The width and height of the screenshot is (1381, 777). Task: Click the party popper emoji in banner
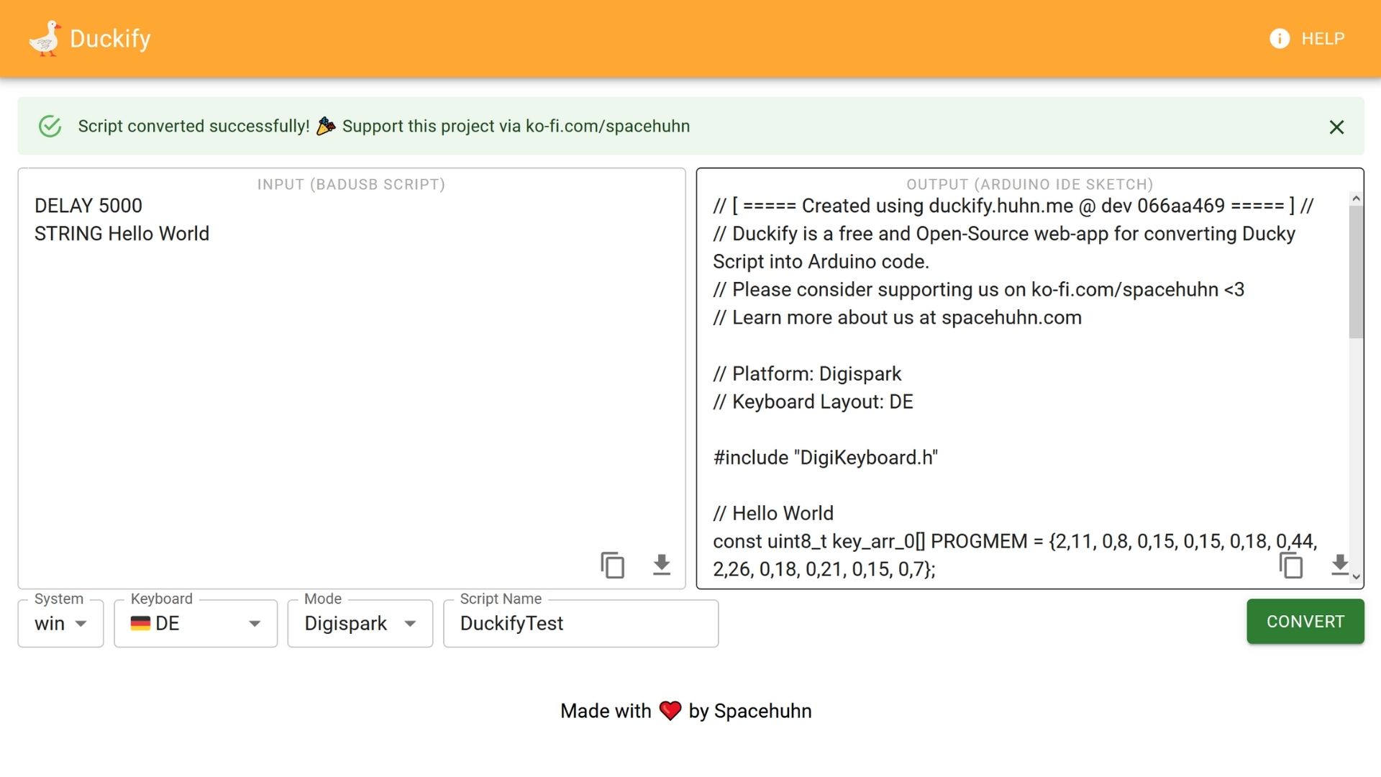326,126
